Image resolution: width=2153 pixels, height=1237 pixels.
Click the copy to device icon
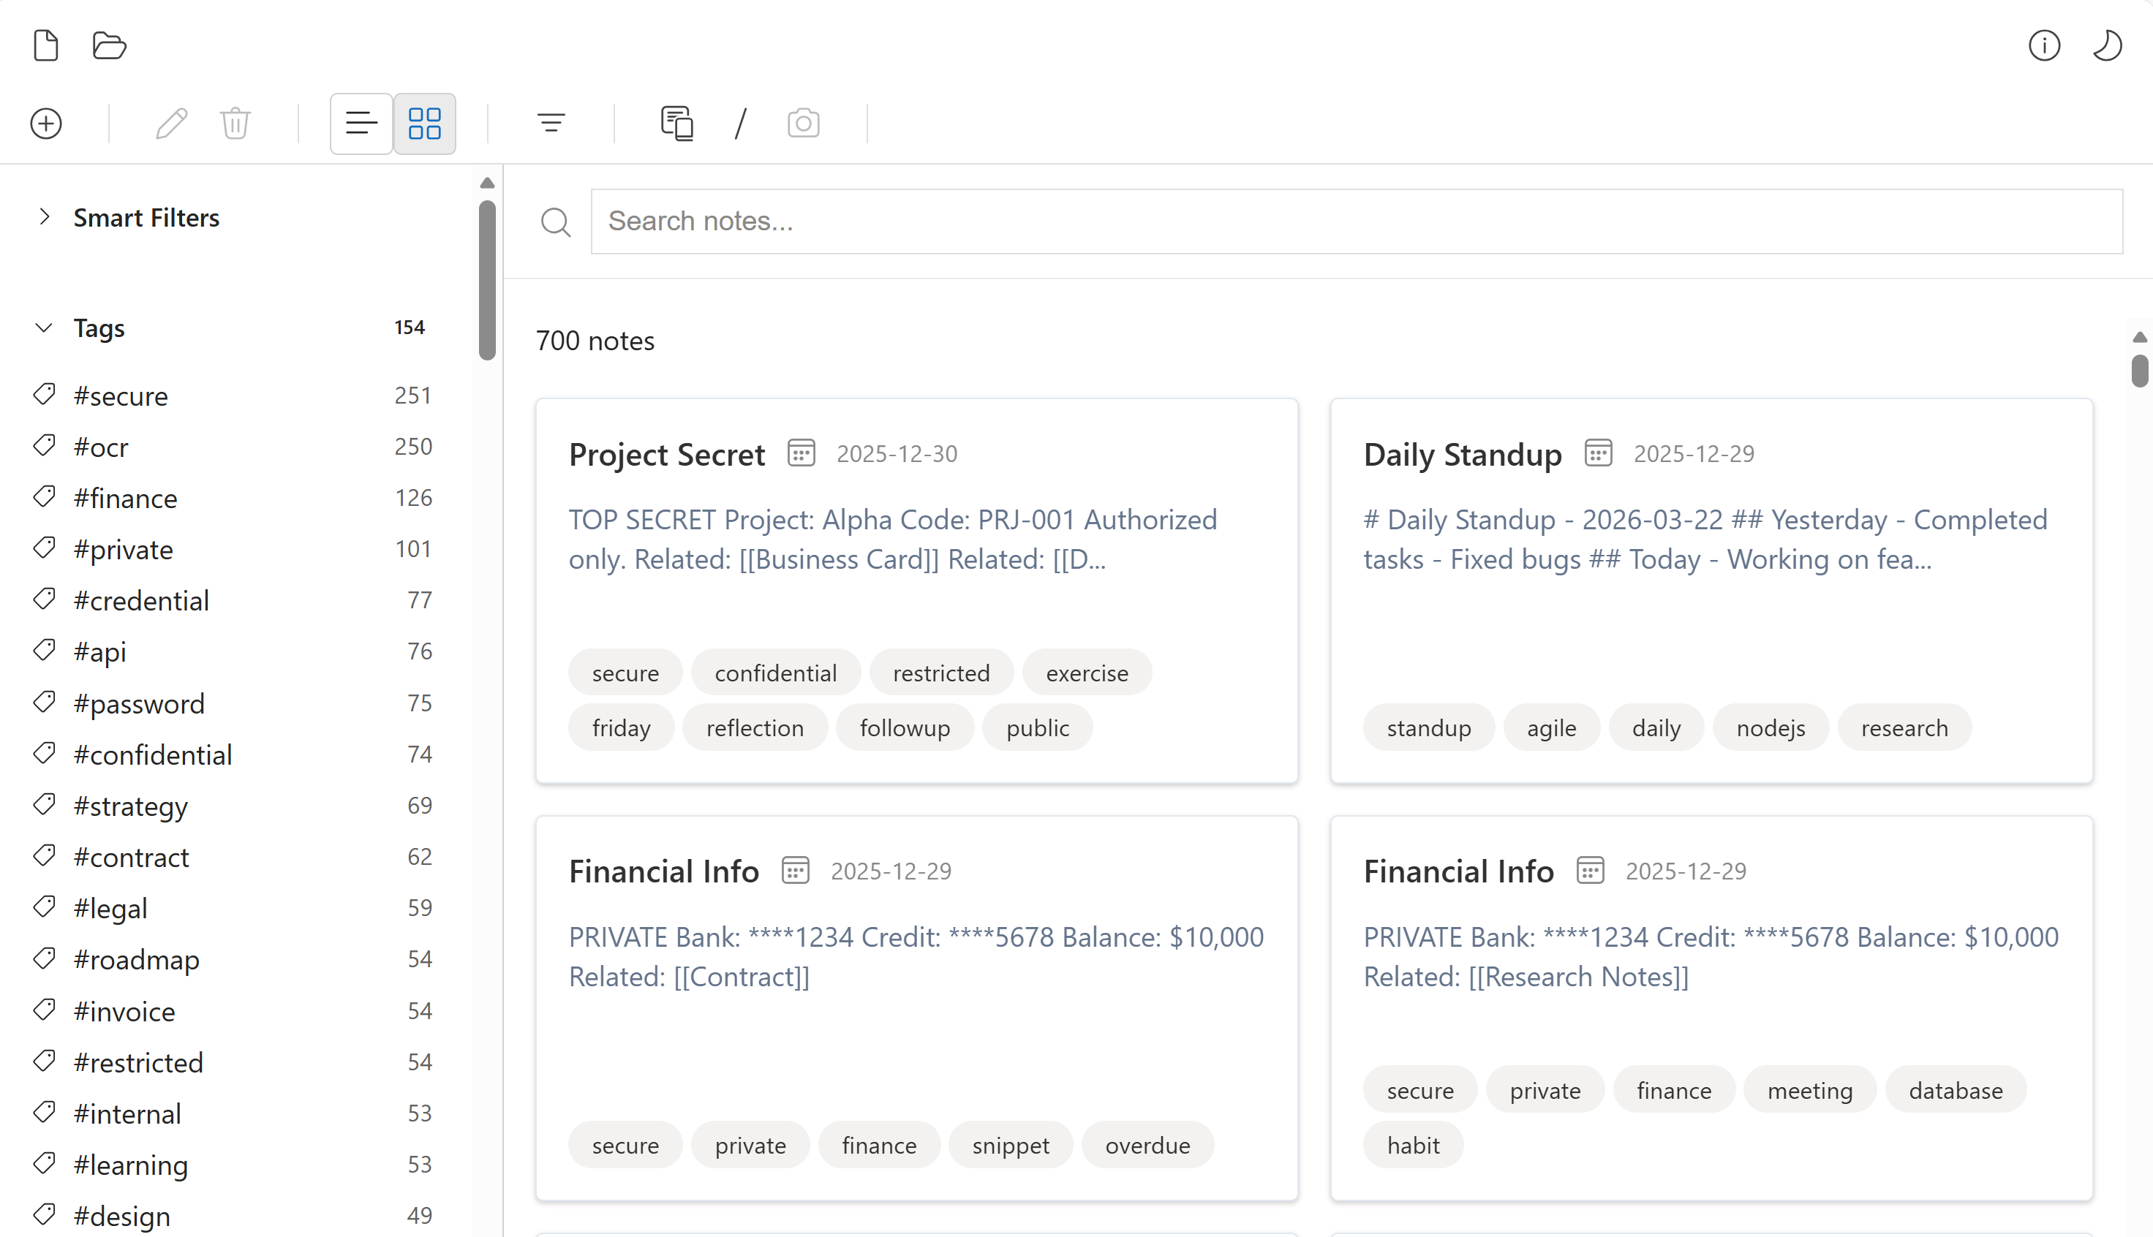coord(677,124)
